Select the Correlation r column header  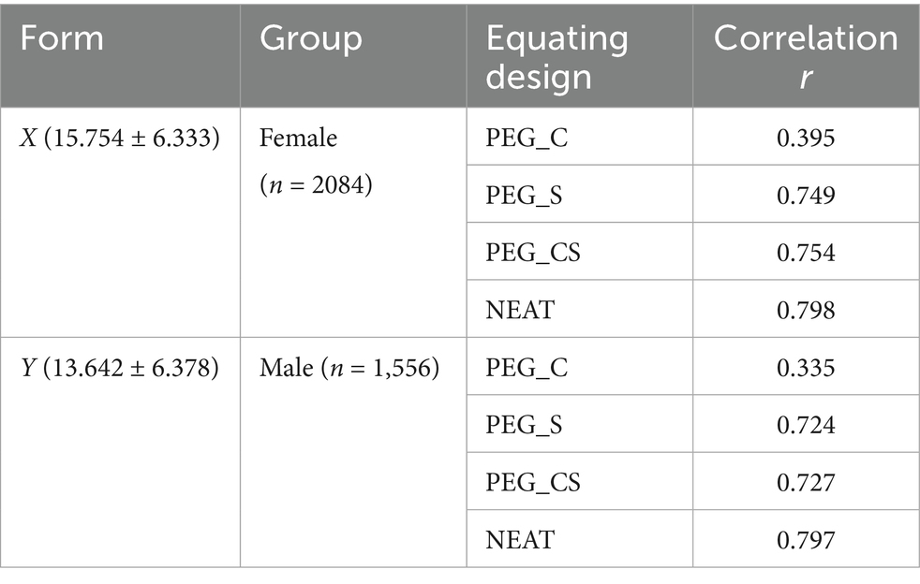coord(805,56)
